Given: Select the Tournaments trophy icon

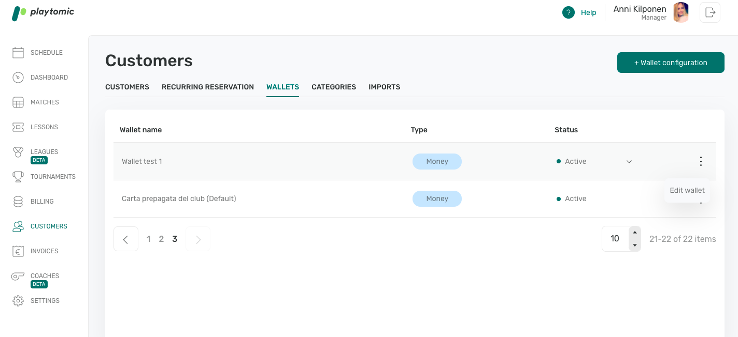Looking at the screenshot, I should [x=18, y=176].
